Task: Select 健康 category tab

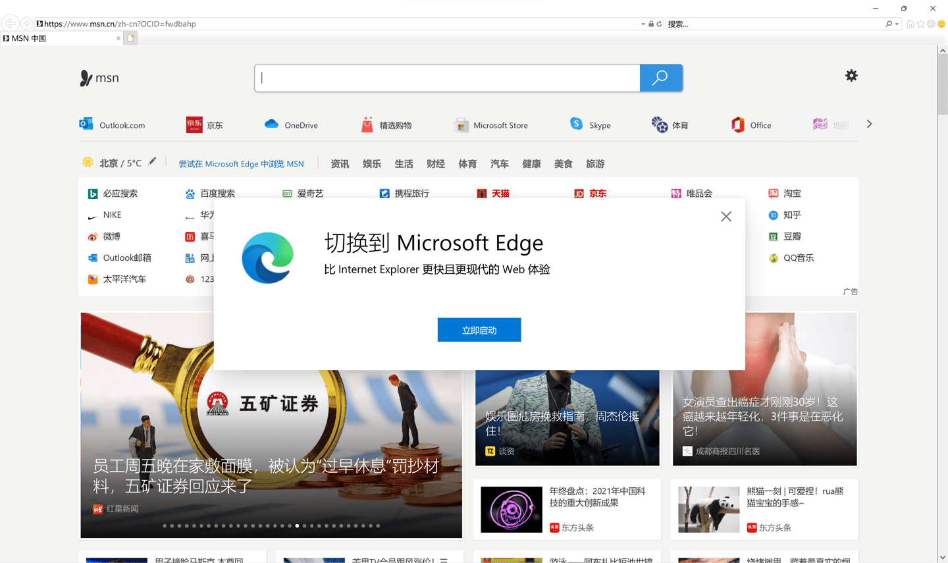Action: pos(531,164)
